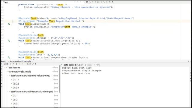Select test result [1] 1
The image size is (192, 108).
31,95
